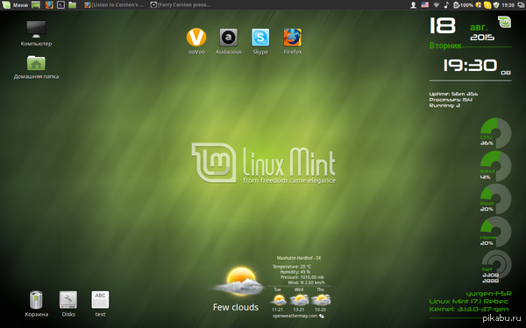Click the RAM ring gauge
The width and height of the screenshot is (526, 328).
point(496,166)
